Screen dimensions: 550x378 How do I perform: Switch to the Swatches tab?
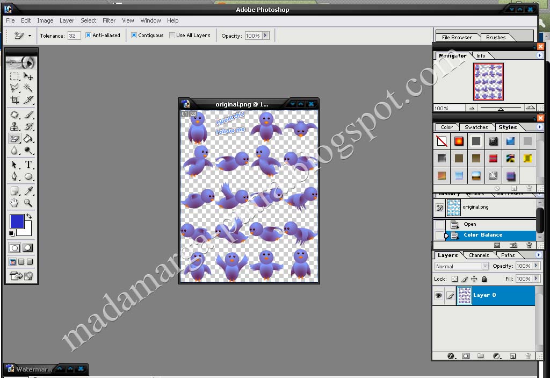point(476,127)
